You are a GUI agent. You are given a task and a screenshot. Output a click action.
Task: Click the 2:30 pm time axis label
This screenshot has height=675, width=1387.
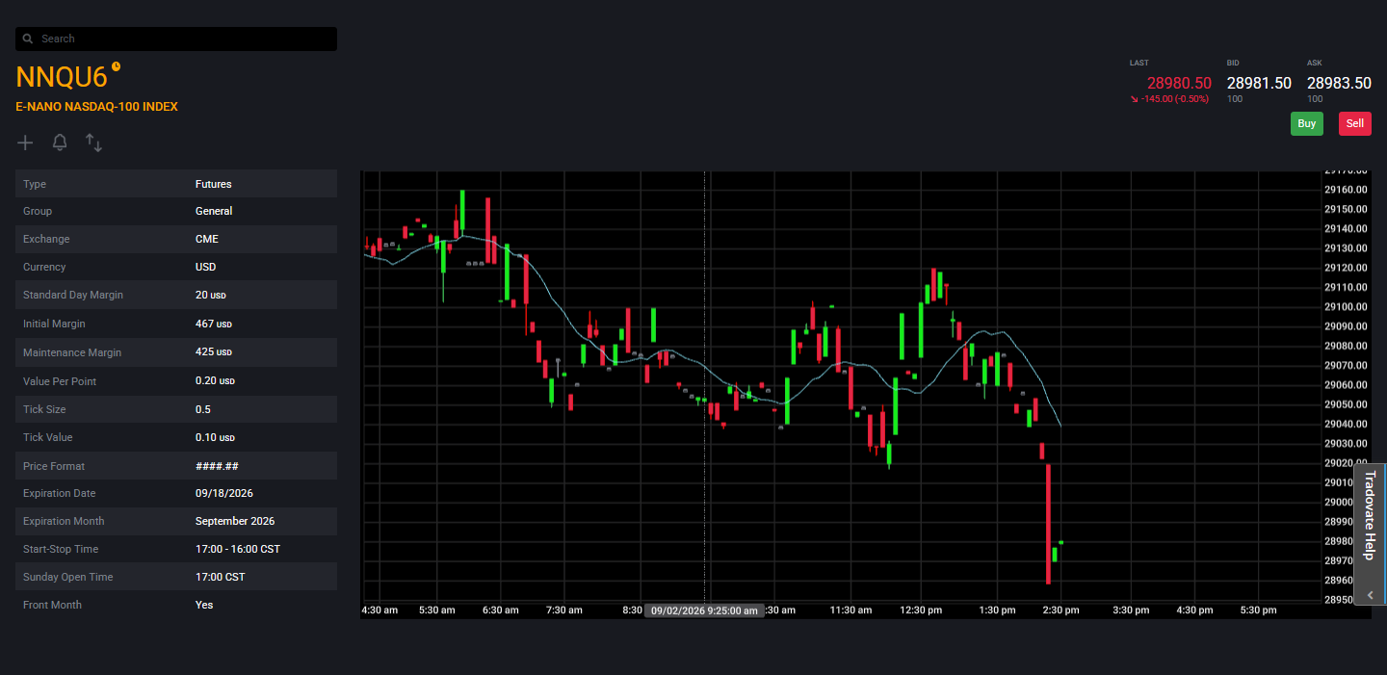(x=1060, y=610)
